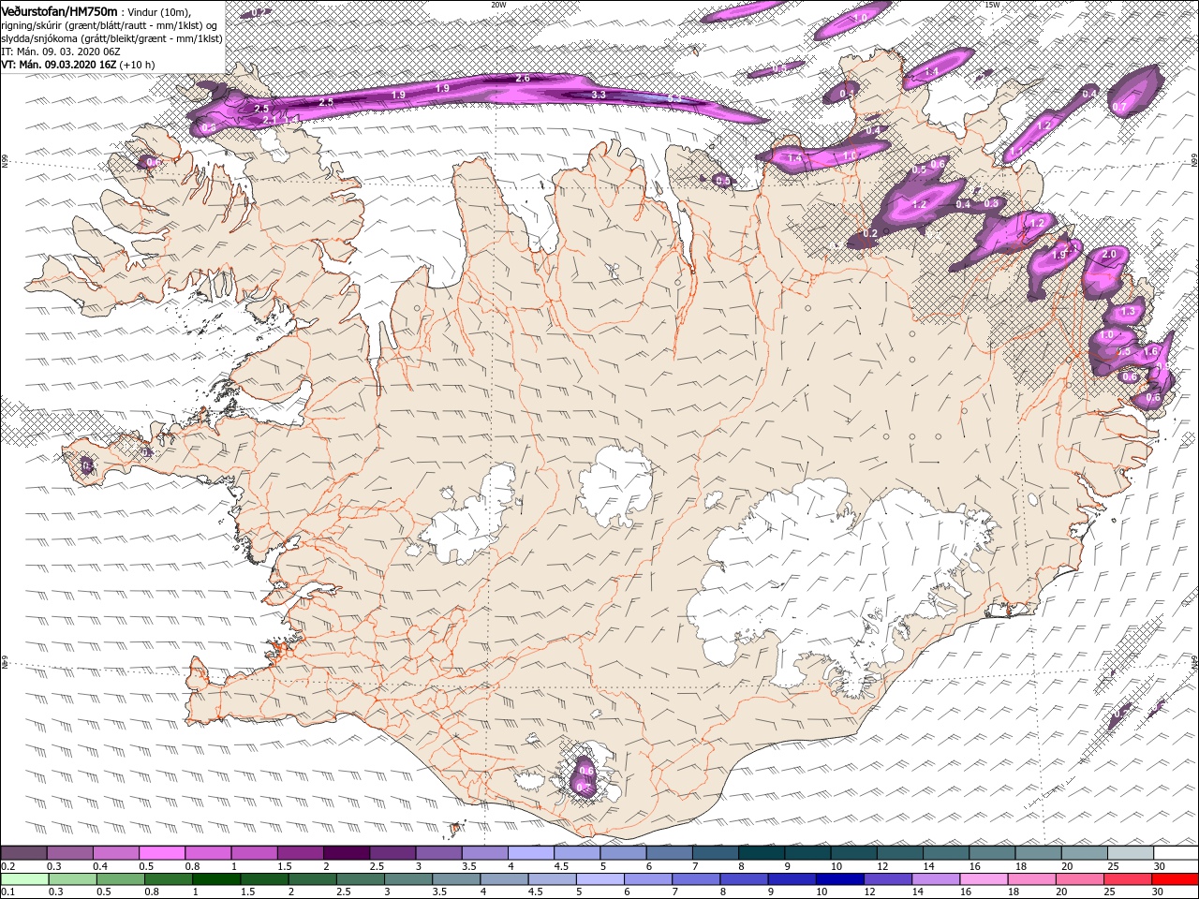Click the small purple patch on Snæfellsnes peninsula tip

pos(87,465)
